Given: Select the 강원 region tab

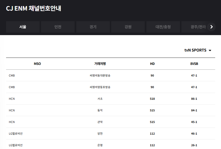Looking at the screenshot, I should coord(128,27).
